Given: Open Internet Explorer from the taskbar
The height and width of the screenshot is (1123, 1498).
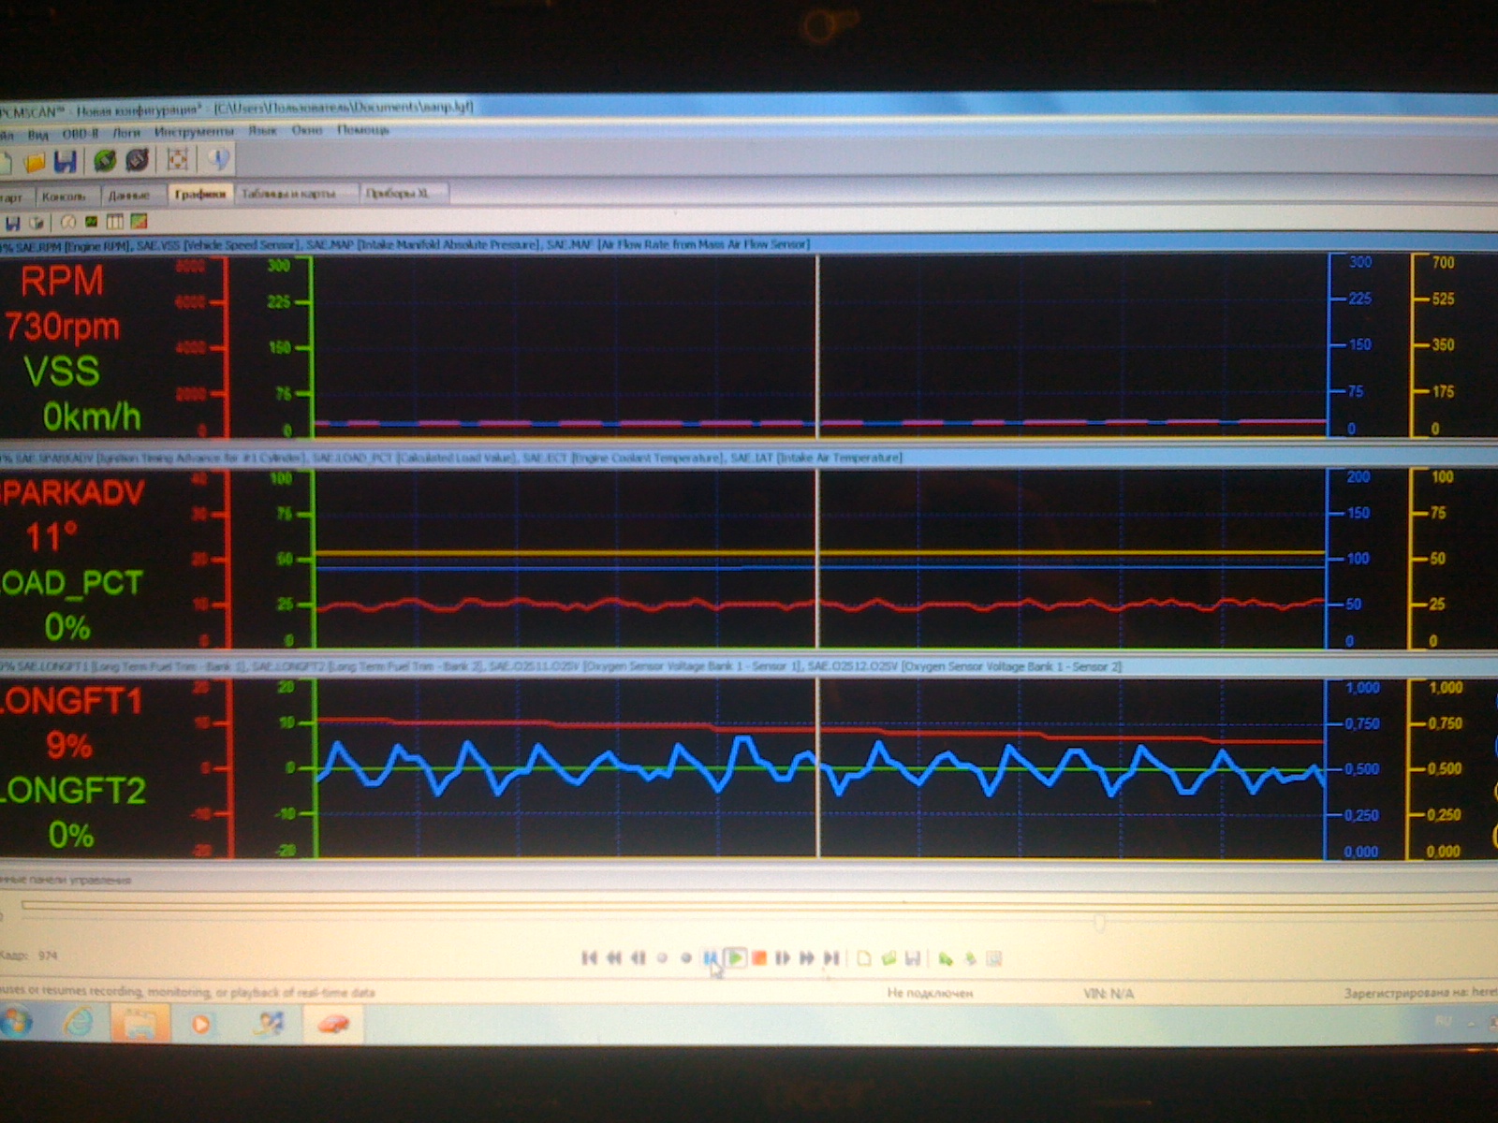Looking at the screenshot, I should 79,1022.
